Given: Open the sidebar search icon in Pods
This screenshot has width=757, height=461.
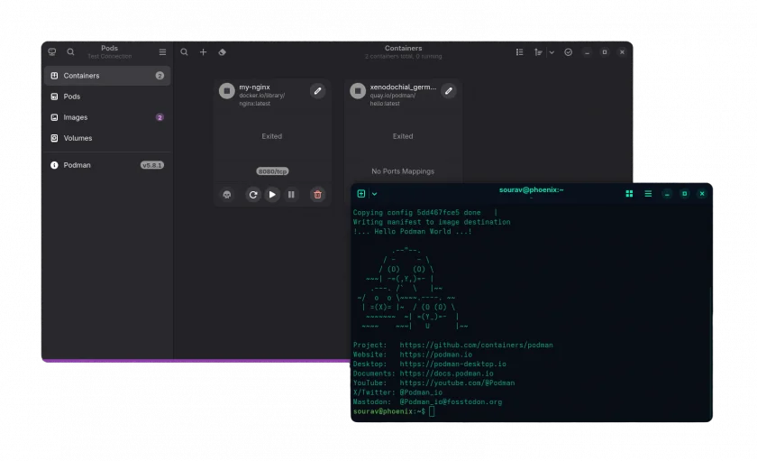Looking at the screenshot, I should [70, 52].
